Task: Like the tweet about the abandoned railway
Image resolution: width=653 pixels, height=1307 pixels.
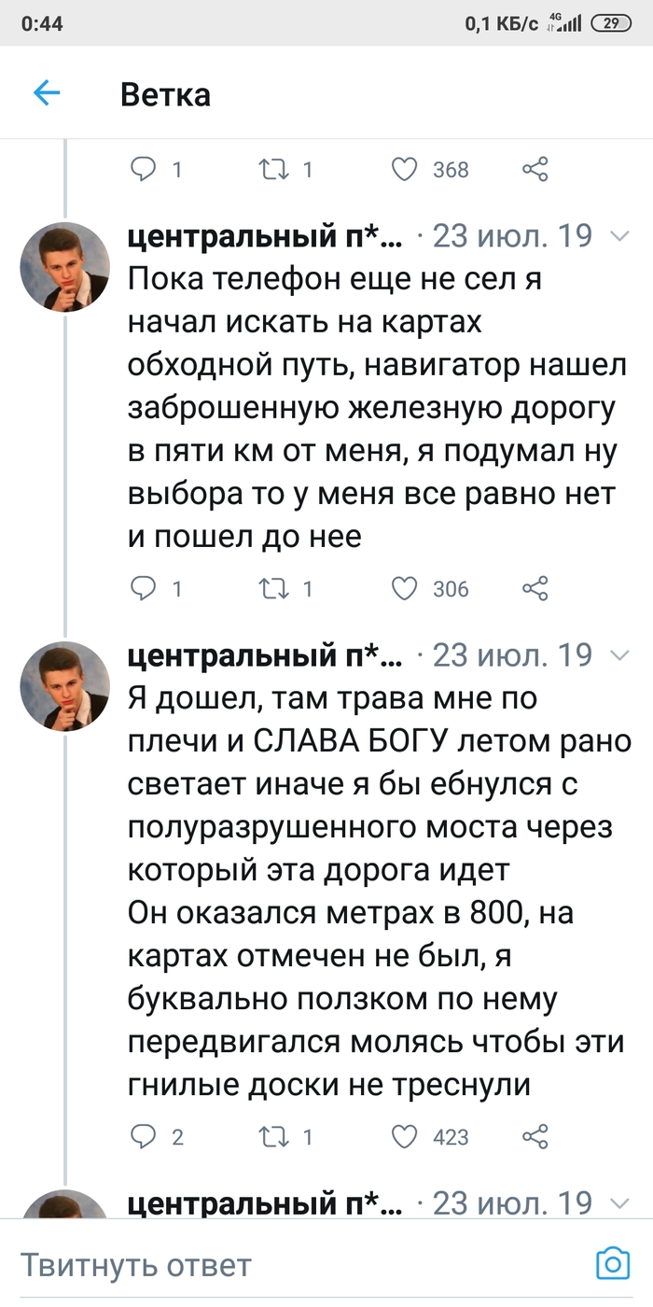Action: 404,588
